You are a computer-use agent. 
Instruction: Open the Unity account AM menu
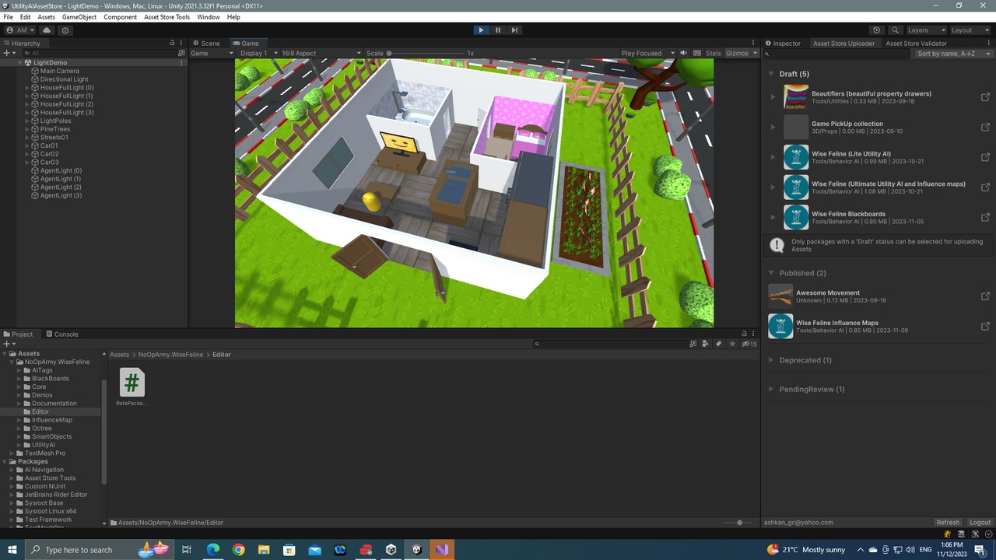(x=20, y=30)
